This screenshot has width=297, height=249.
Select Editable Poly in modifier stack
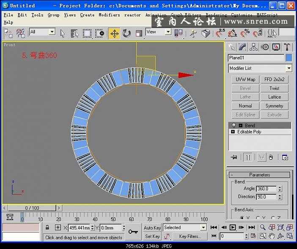(249, 132)
